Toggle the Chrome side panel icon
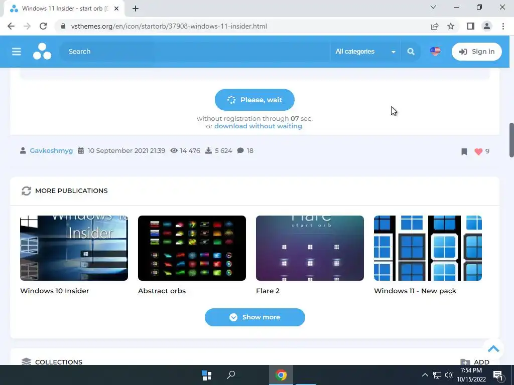Image resolution: width=514 pixels, height=385 pixels. click(471, 26)
